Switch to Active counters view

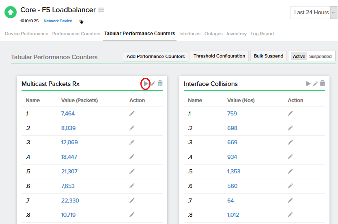click(299, 56)
